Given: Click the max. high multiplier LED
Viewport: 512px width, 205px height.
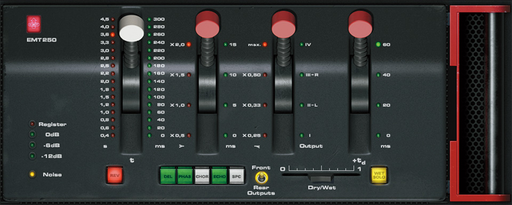Looking at the screenshot, I should pos(265,44).
